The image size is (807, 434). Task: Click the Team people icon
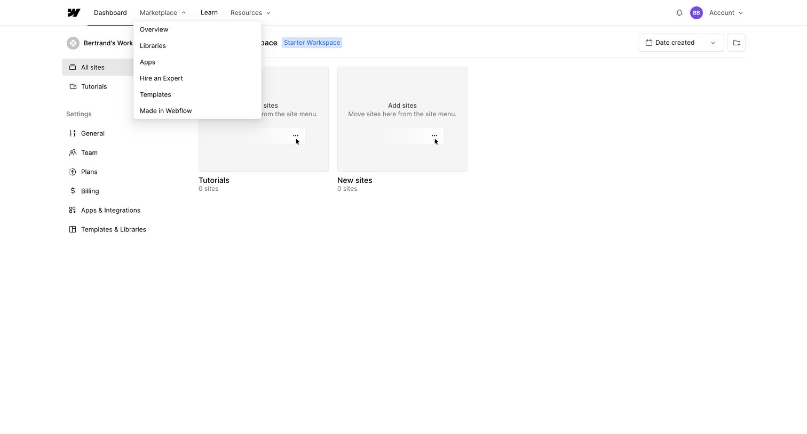point(73,152)
